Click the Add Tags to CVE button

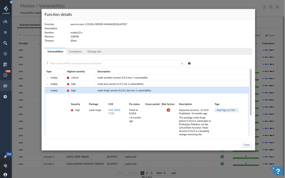[x=226, y=110]
